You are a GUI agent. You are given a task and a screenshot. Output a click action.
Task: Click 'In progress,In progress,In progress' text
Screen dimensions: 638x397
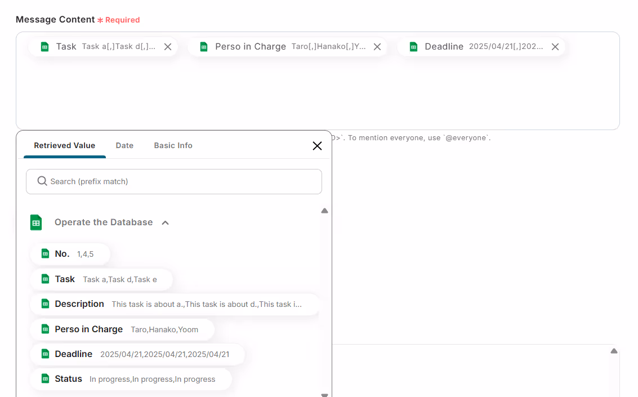click(x=153, y=380)
